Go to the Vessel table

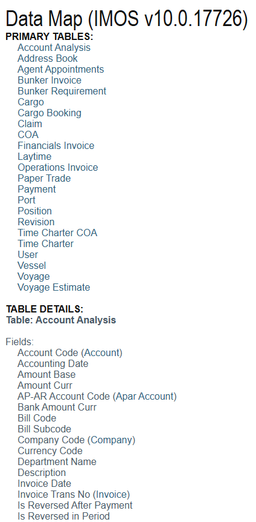[32, 266]
